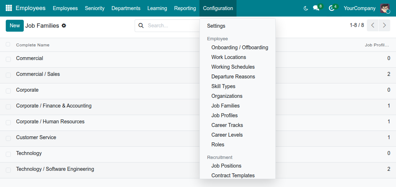The image size is (396, 187).
Task: Check the Corporate / Finance & Accounting checkbox
Action: pyautogui.click(x=8, y=107)
